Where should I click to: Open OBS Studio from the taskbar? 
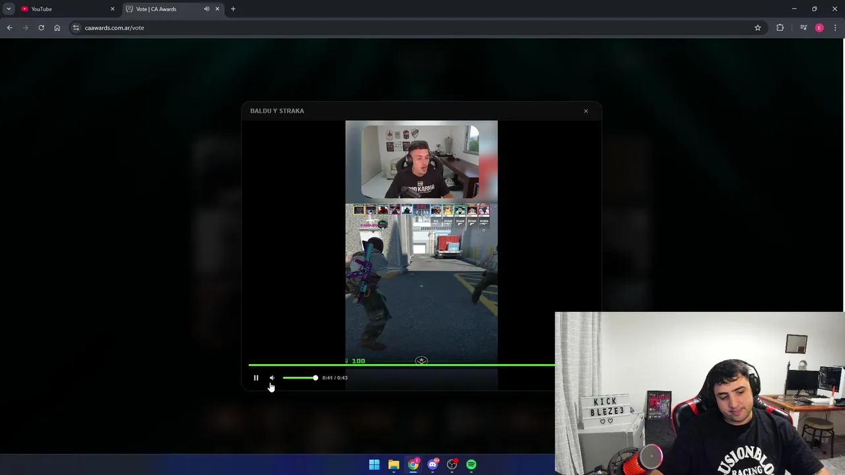(x=452, y=464)
